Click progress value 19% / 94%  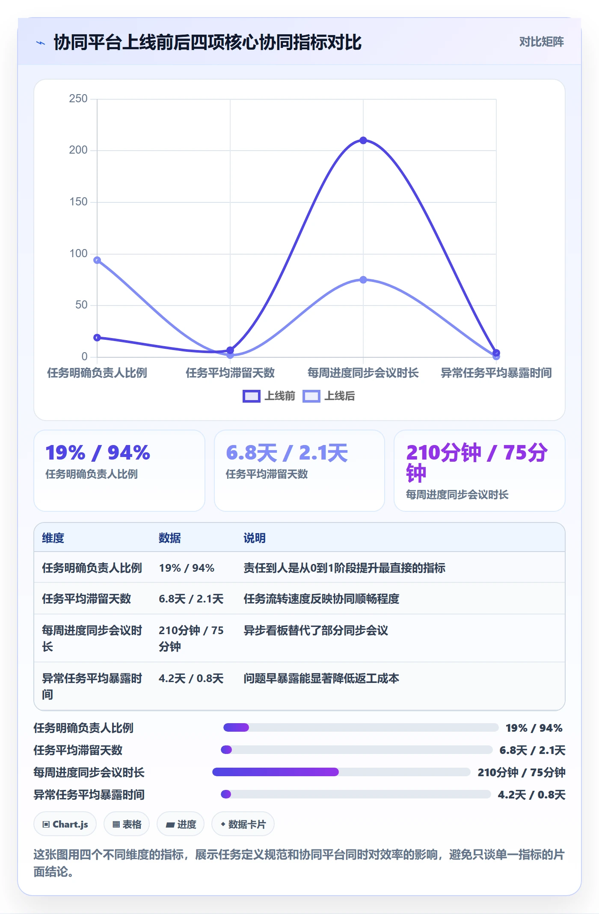point(534,728)
